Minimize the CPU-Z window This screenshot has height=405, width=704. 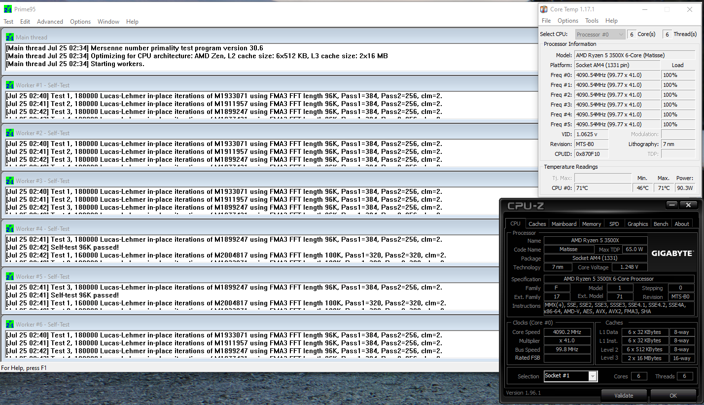tap(672, 205)
